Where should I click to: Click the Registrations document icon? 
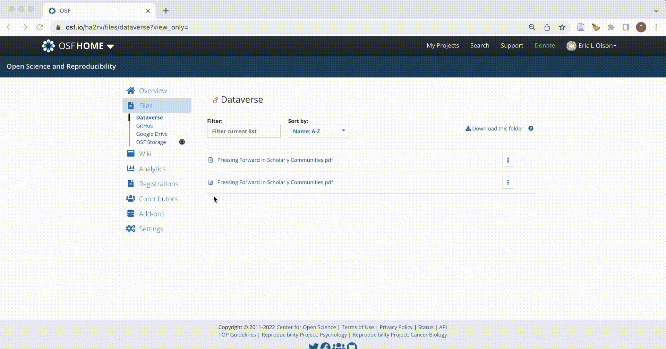click(x=130, y=184)
